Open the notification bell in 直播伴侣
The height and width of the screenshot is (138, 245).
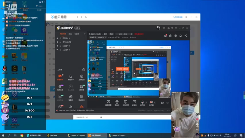click(180, 36)
